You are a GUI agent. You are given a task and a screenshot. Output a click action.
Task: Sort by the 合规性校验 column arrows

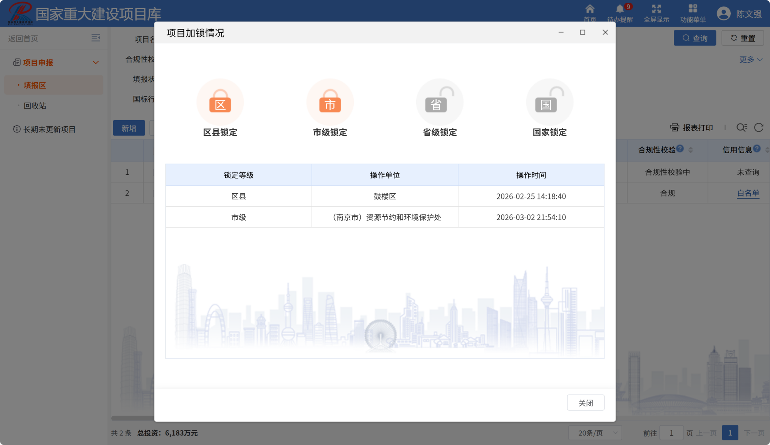(x=691, y=150)
